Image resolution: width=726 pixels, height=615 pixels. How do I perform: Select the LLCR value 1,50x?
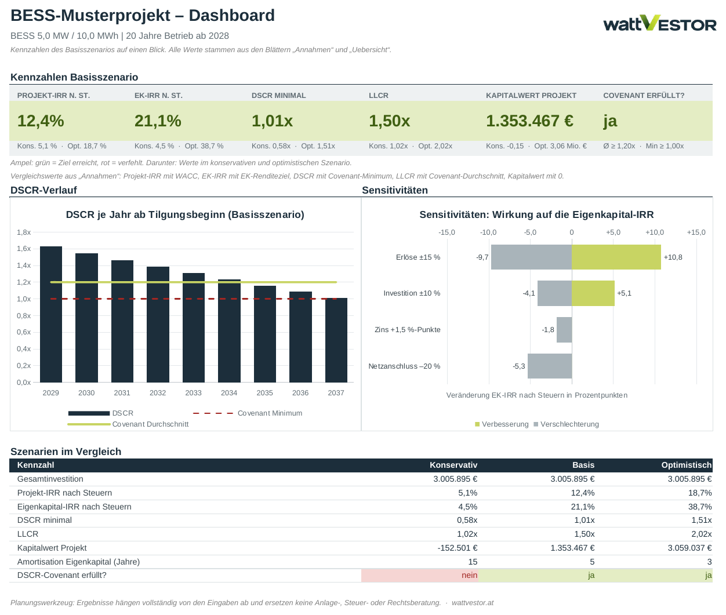point(389,121)
